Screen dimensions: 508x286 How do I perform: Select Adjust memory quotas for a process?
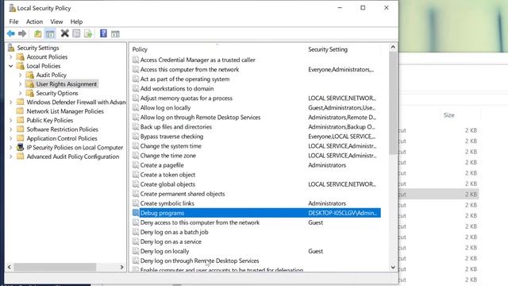pos(187,99)
